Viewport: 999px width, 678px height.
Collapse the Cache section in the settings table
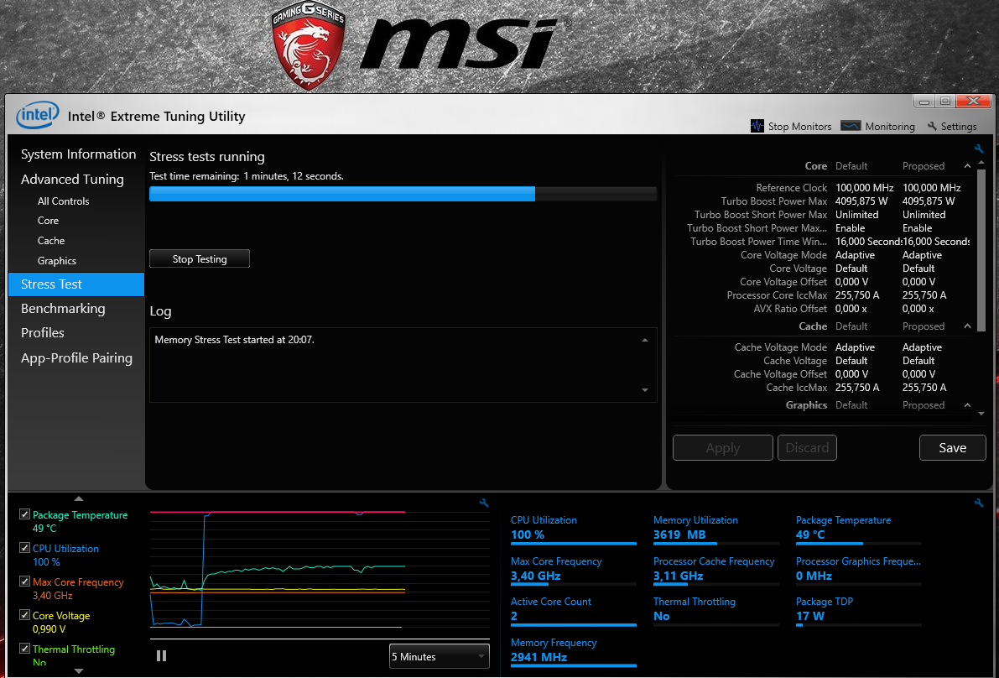[x=967, y=326]
